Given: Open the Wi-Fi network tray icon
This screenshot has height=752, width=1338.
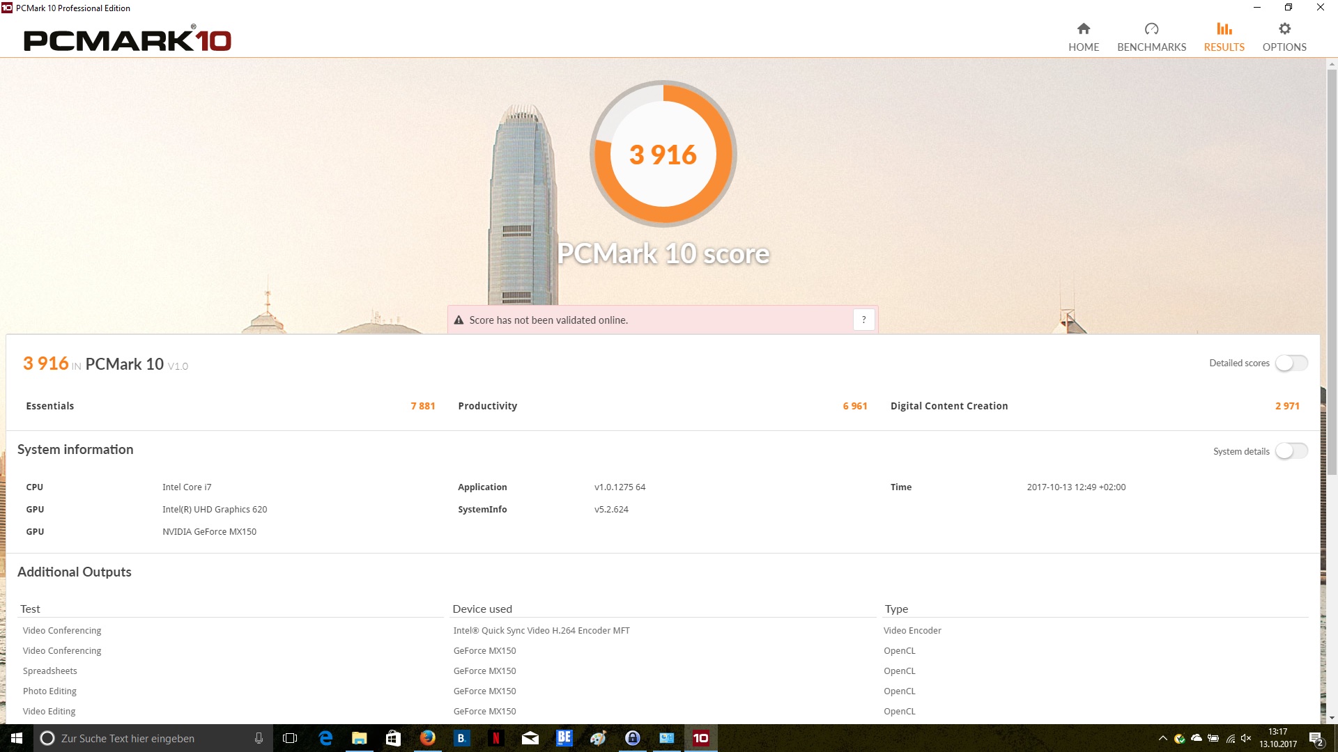Looking at the screenshot, I should [1230, 738].
